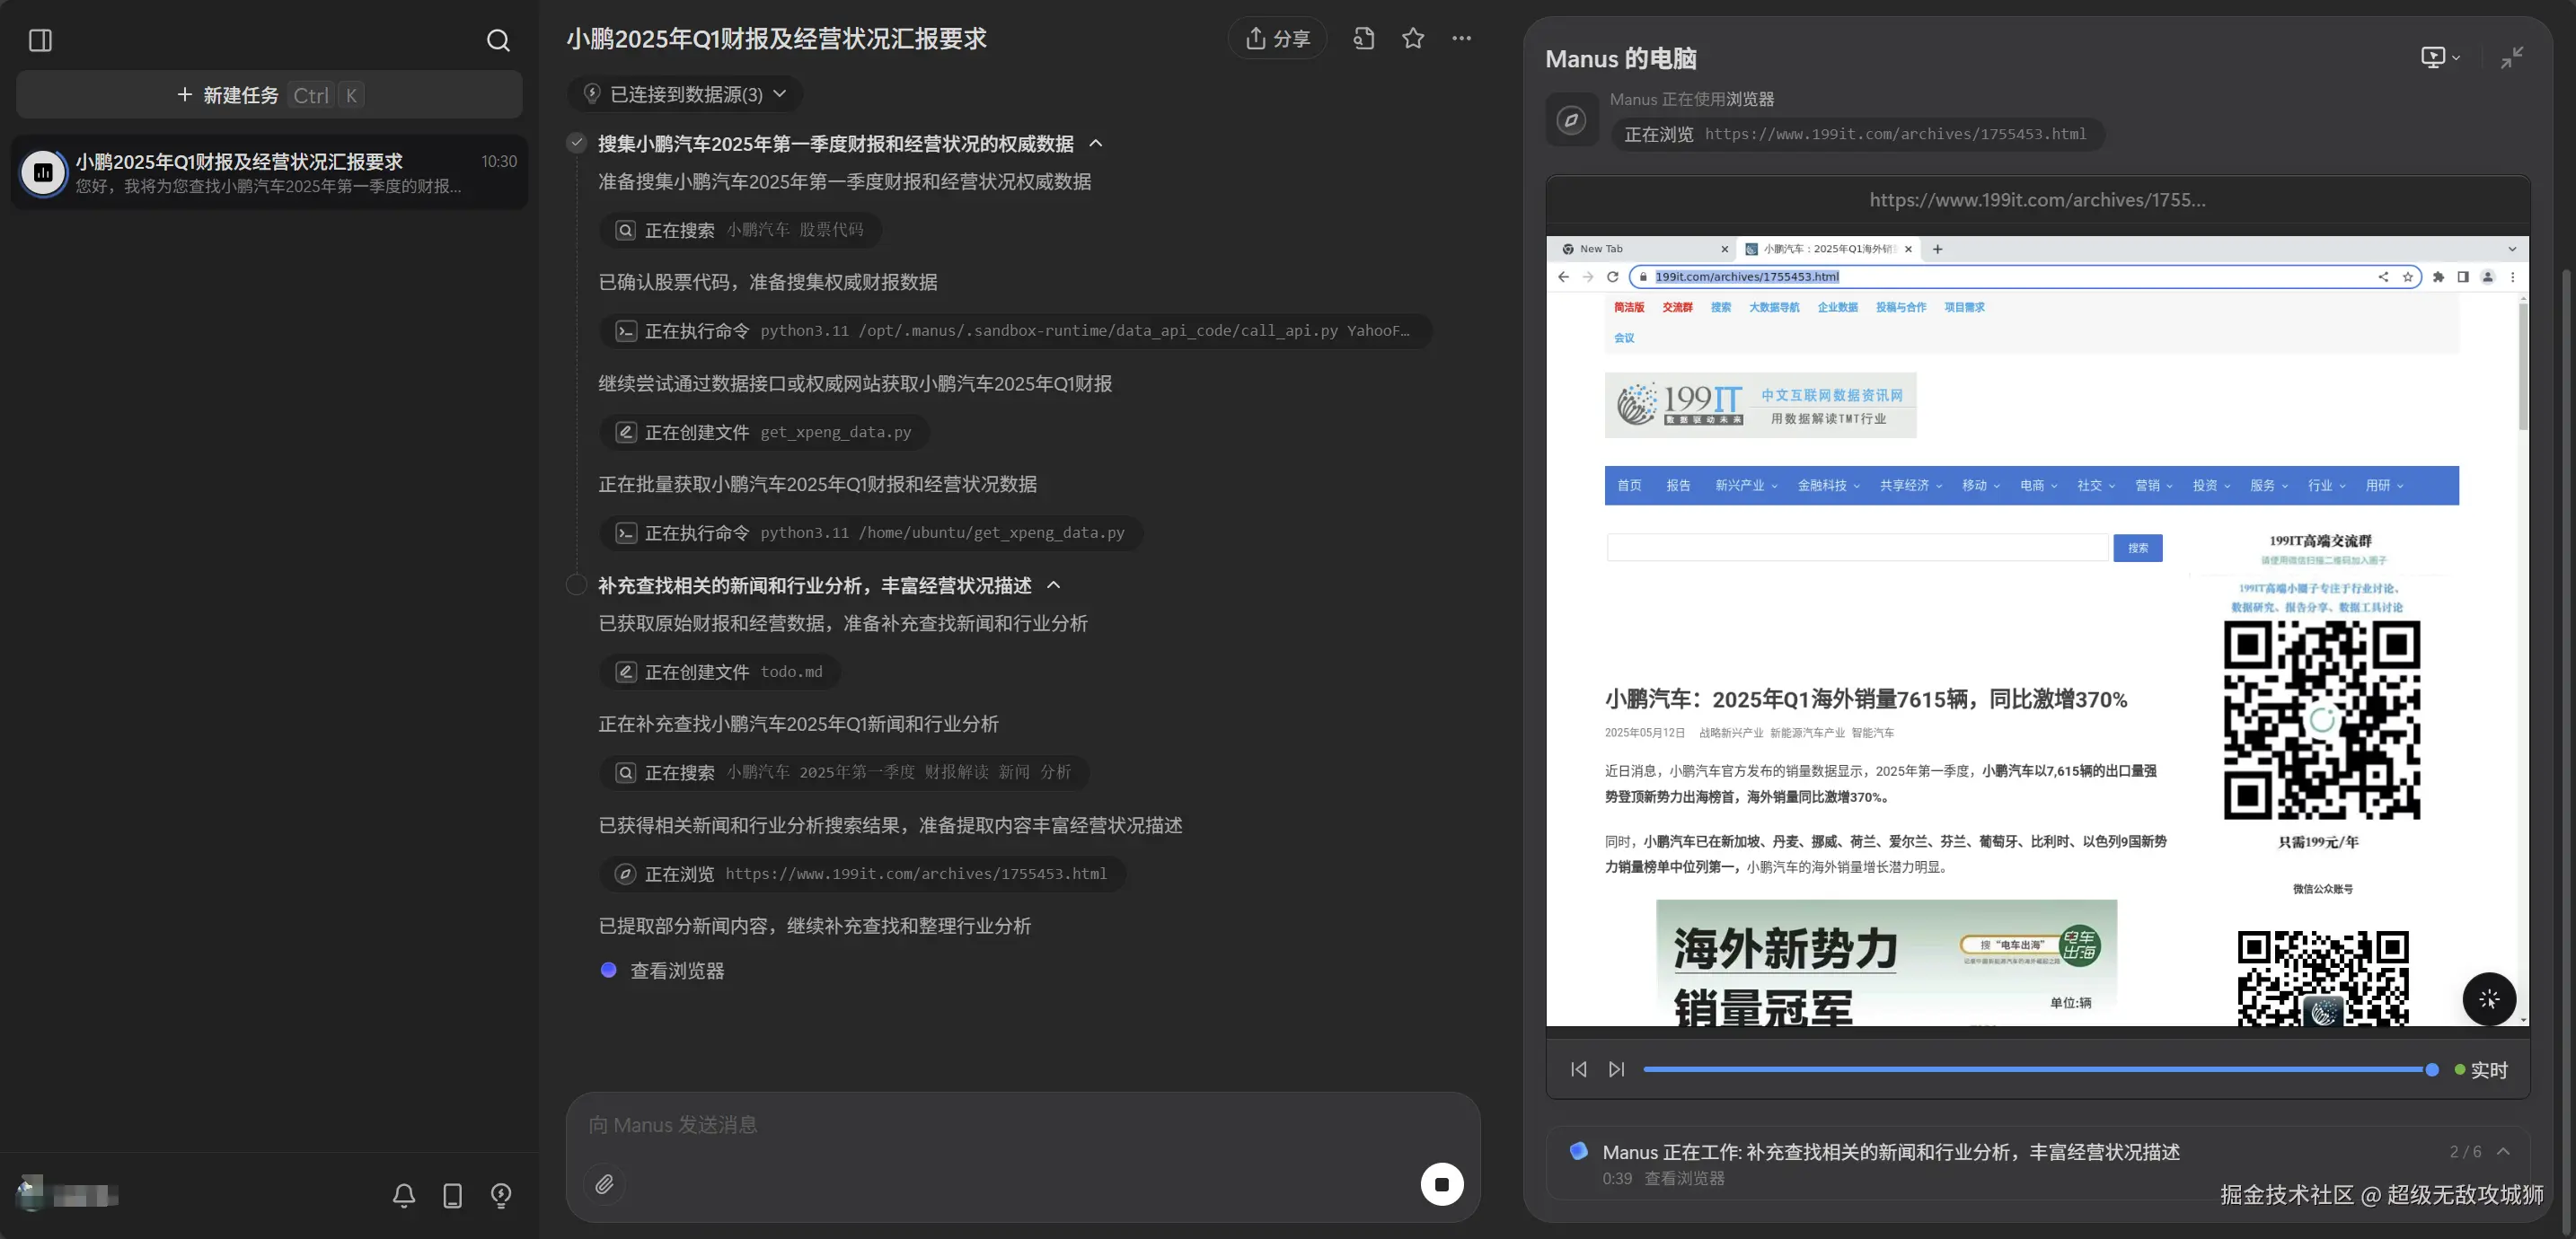2576x1239 pixels.
Task: Click the browser address bar URL
Action: coord(1746,277)
